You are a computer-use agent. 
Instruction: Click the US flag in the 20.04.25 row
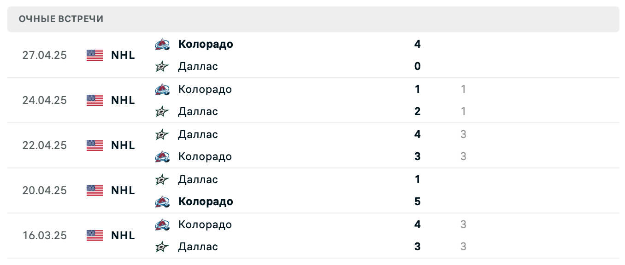pos(94,190)
